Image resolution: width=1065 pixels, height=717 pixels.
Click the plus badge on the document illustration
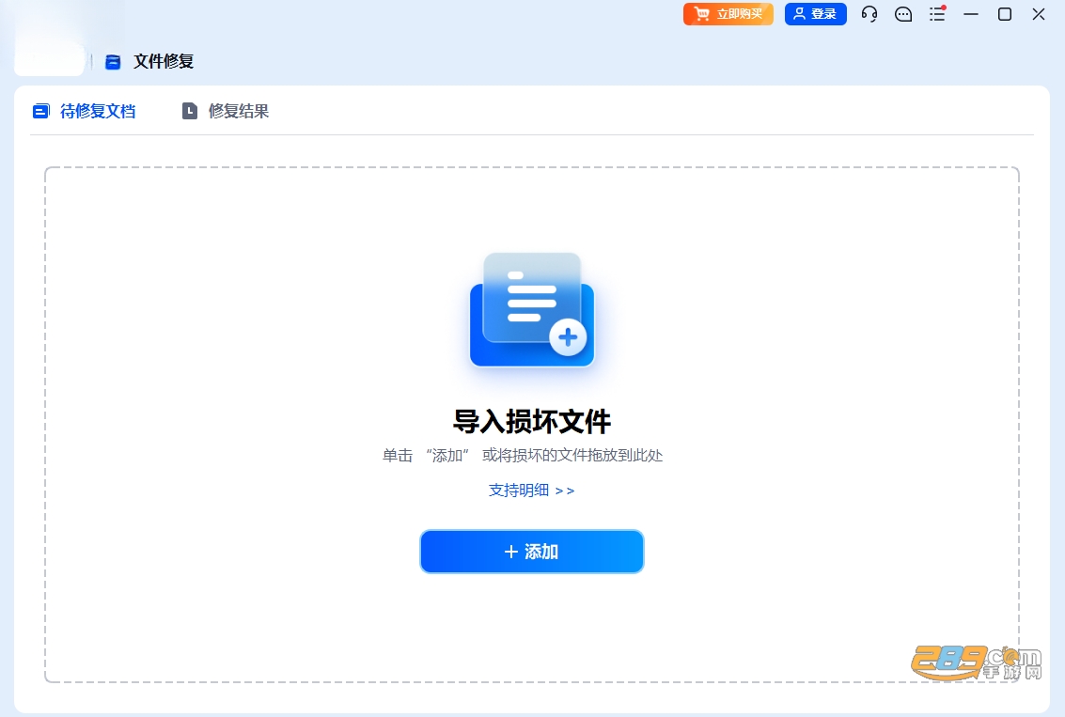click(568, 336)
